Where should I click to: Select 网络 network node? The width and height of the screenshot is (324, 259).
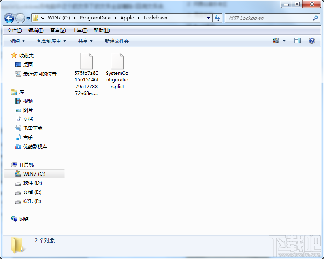pyautogui.click(x=20, y=219)
